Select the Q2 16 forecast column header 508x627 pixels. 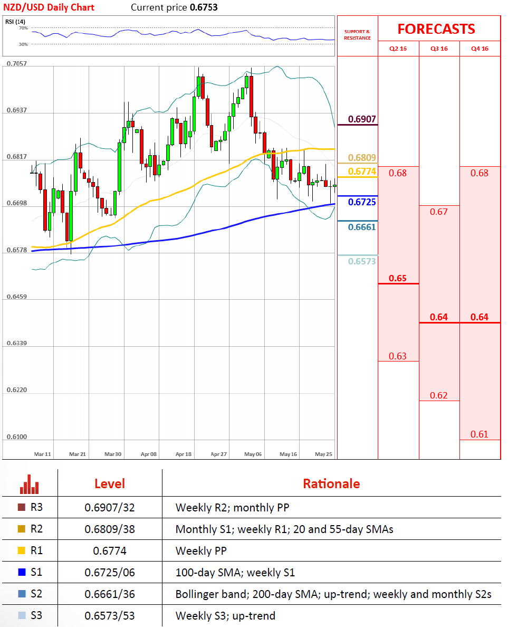coord(398,49)
